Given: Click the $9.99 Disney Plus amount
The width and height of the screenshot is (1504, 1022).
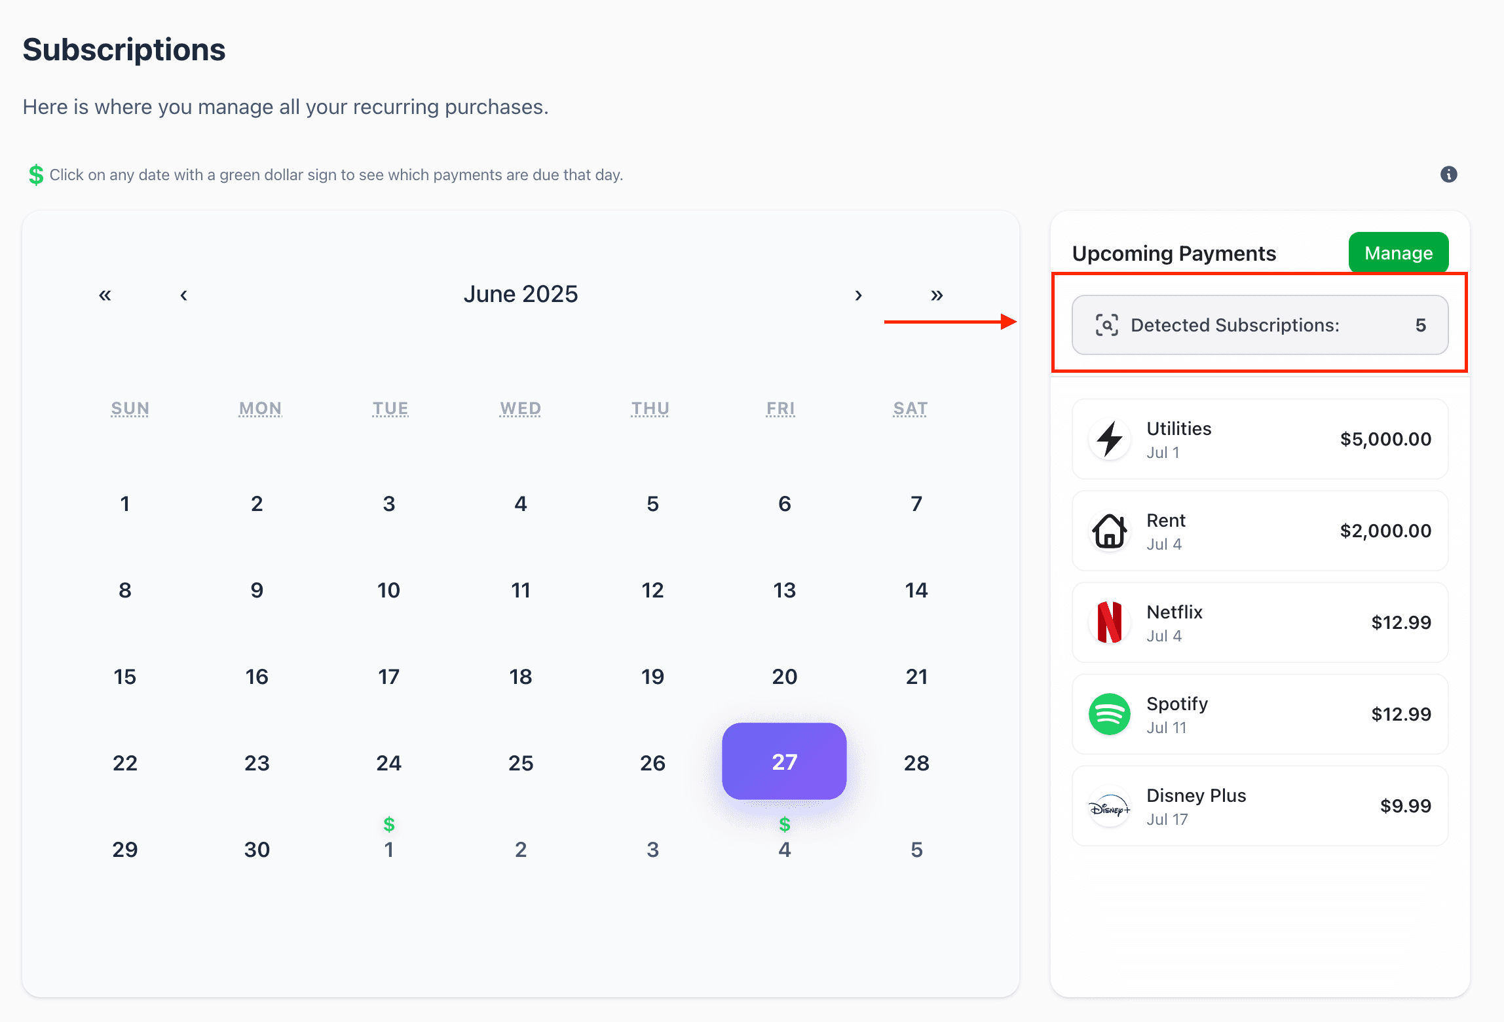Looking at the screenshot, I should pyautogui.click(x=1406, y=806).
